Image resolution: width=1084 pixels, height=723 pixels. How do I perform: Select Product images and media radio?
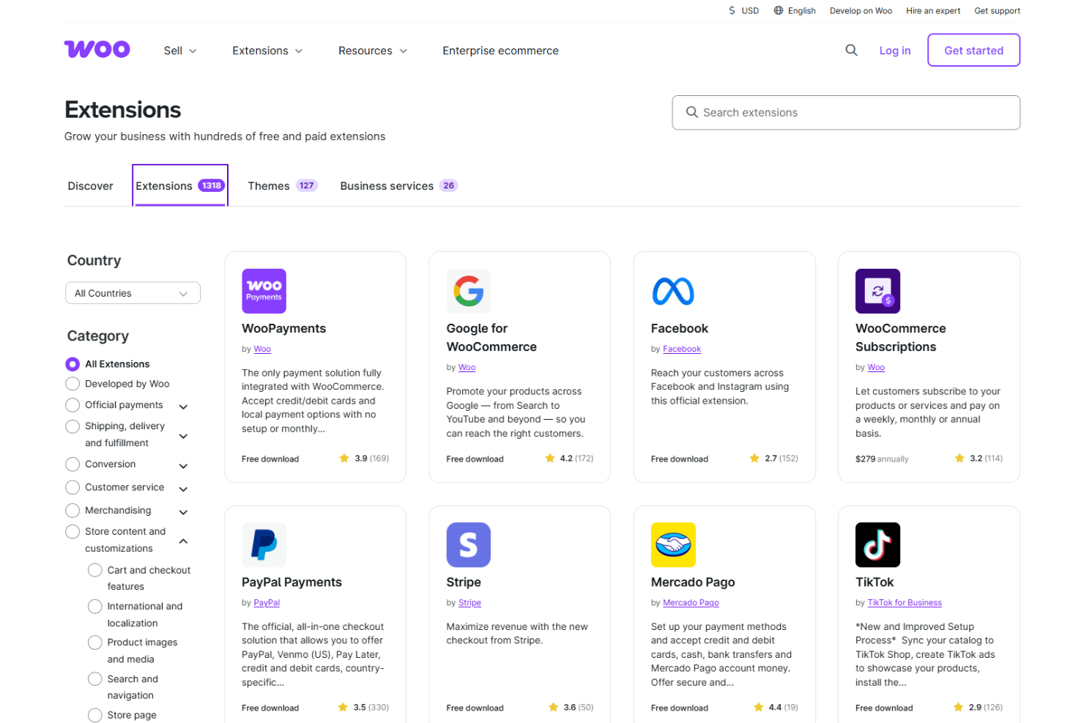click(x=95, y=642)
